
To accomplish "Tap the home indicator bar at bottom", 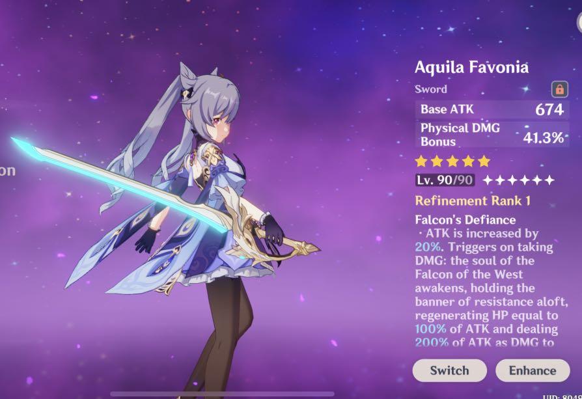I will [222, 394].
